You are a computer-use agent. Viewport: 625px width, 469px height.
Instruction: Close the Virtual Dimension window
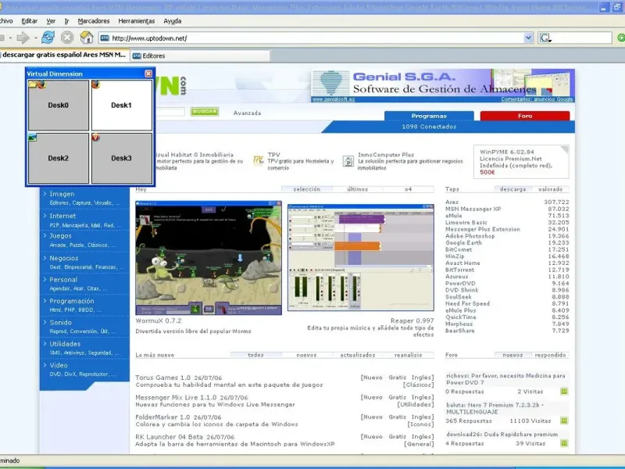(x=148, y=73)
